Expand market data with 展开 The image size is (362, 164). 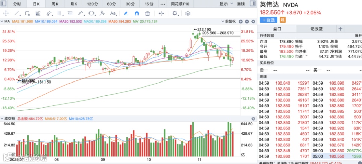pos(358,36)
